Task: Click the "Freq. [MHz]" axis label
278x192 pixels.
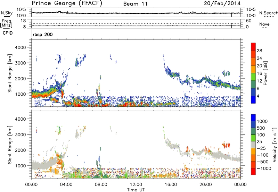Action: pyautogui.click(x=6, y=23)
